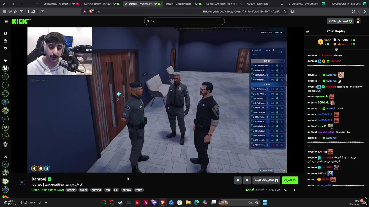
Task: Click KickBot name in chat replay
Action: pos(331,87)
